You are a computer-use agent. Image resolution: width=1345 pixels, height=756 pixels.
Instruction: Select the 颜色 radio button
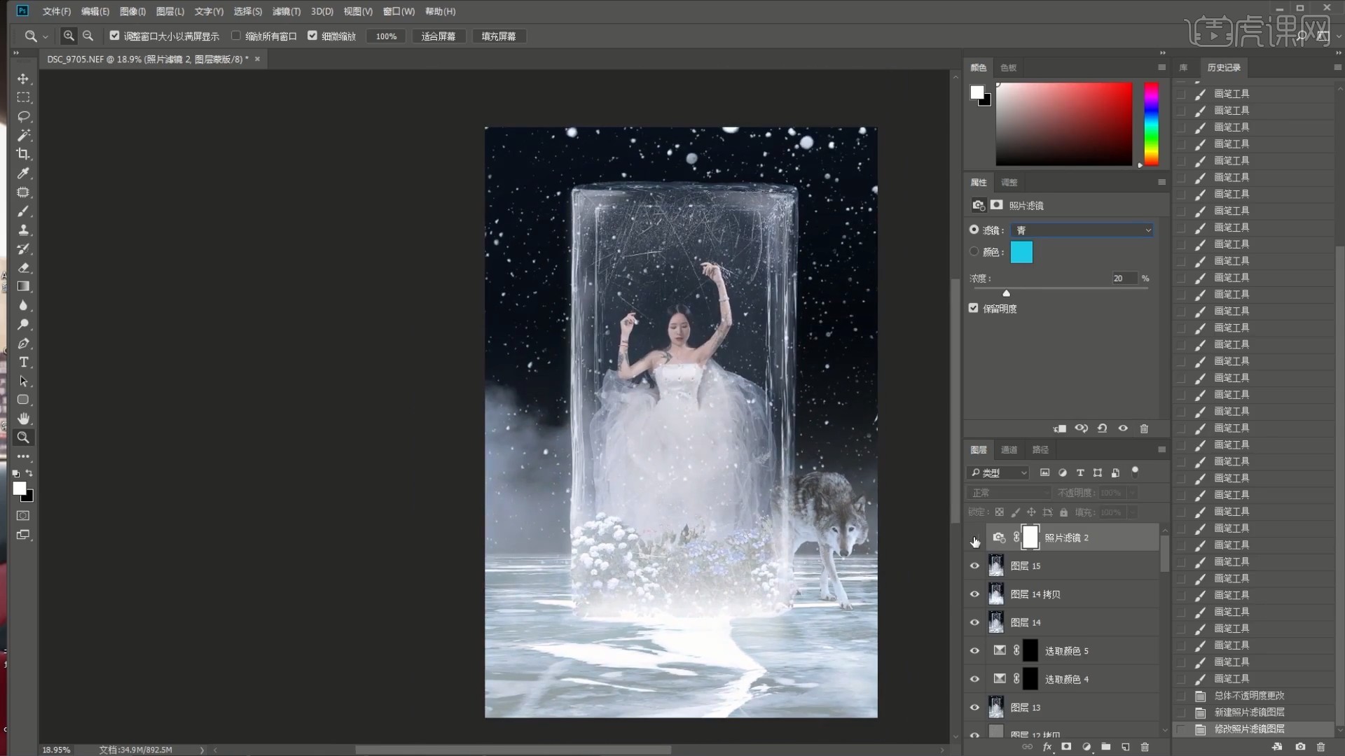pos(974,251)
